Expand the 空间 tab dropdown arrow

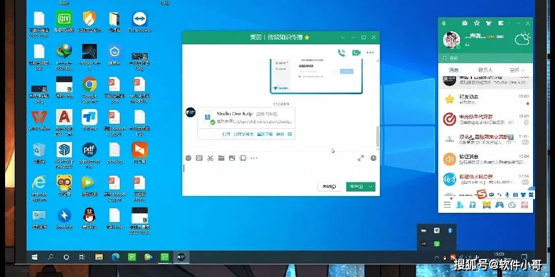click(x=523, y=70)
